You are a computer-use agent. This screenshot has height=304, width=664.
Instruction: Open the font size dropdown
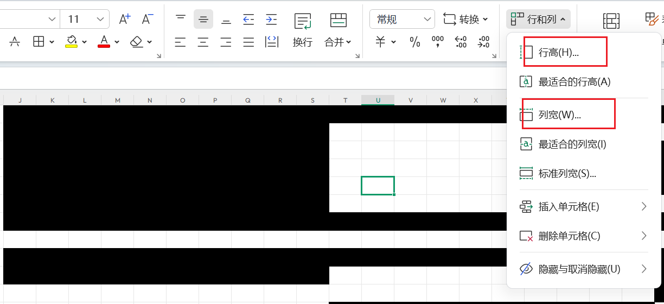point(100,20)
